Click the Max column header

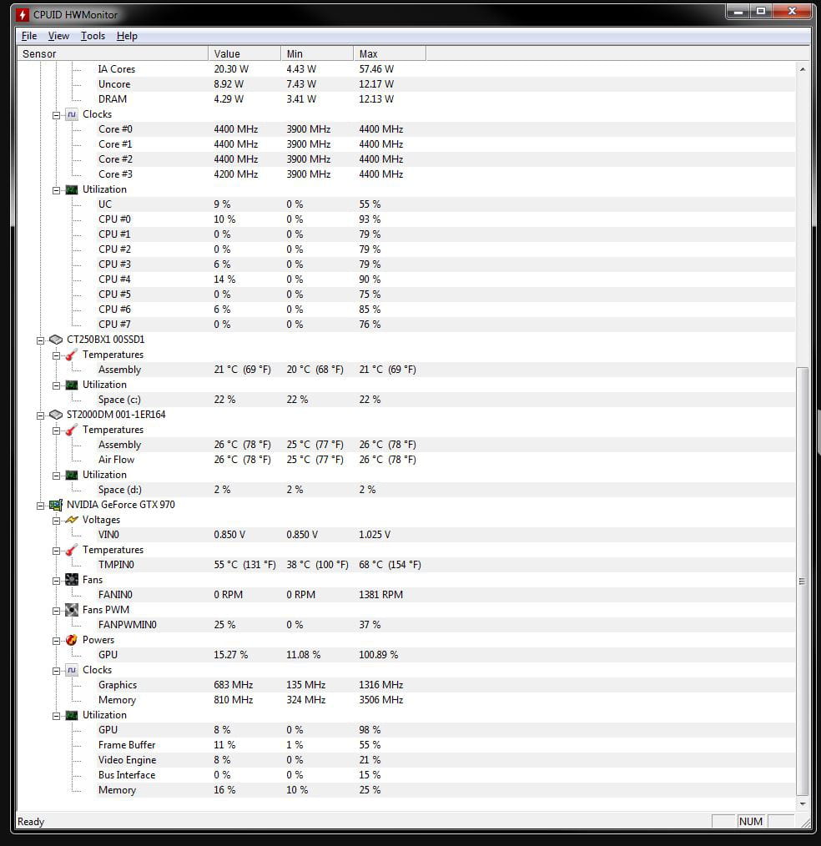click(390, 53)
